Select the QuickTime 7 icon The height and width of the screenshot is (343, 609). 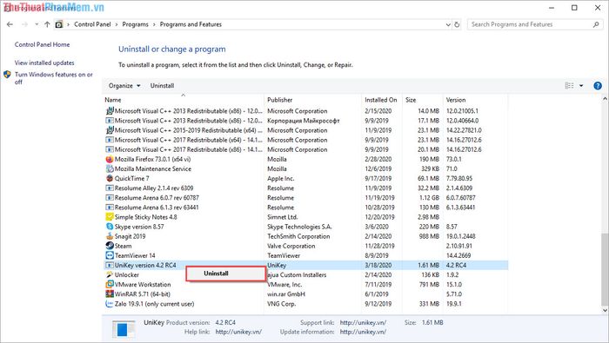(x=110, y=179)
